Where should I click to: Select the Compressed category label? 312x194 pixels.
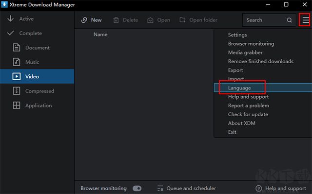(39, 91)
